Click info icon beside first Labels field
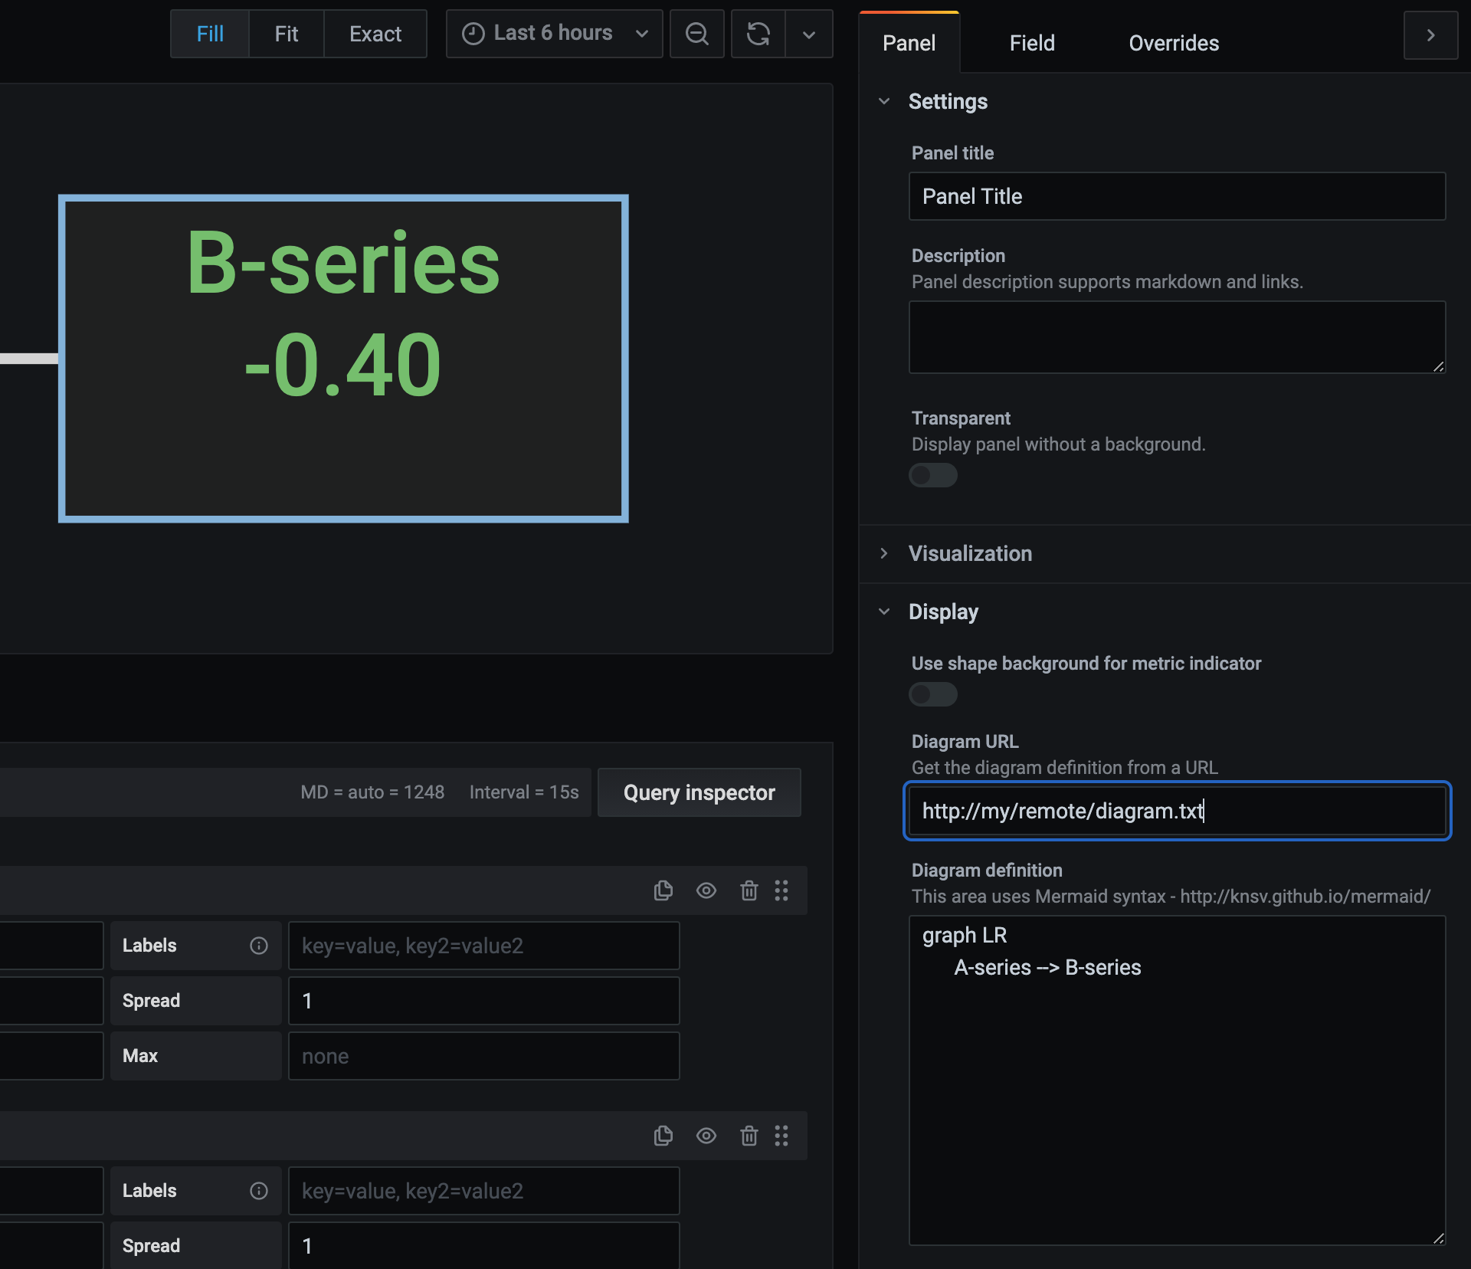Image resolution: width=1471 pixels, height=1269 pixels. coord(259,946)
